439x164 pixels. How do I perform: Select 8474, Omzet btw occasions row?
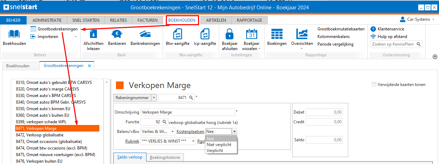pyautogui.click(x=57, y=148)
